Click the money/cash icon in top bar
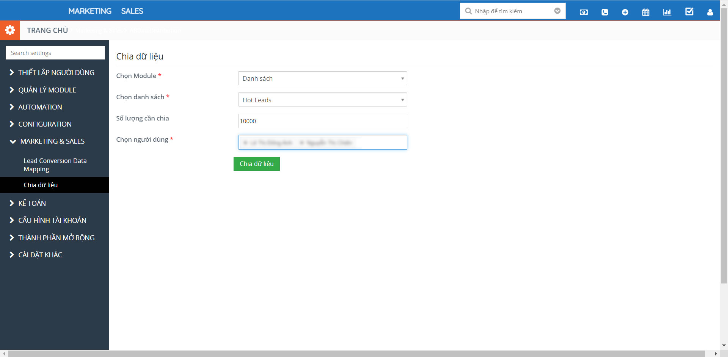 (584, 12)
